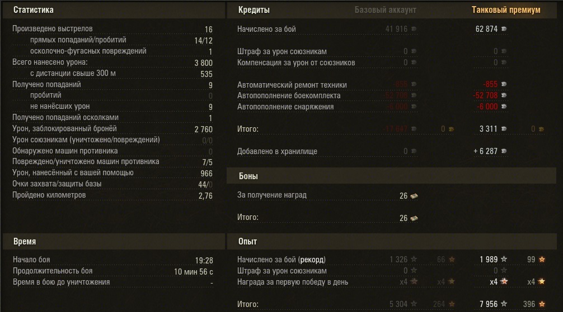Image resolution: width=563 pixels, height=312 pixels.
Task: Click bonds icon in the Боны «Итого» row
Action: (x=414, y=218)
